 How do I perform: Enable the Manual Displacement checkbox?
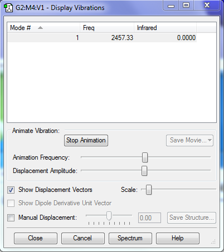pyautogui.click(x=11, y=218)
